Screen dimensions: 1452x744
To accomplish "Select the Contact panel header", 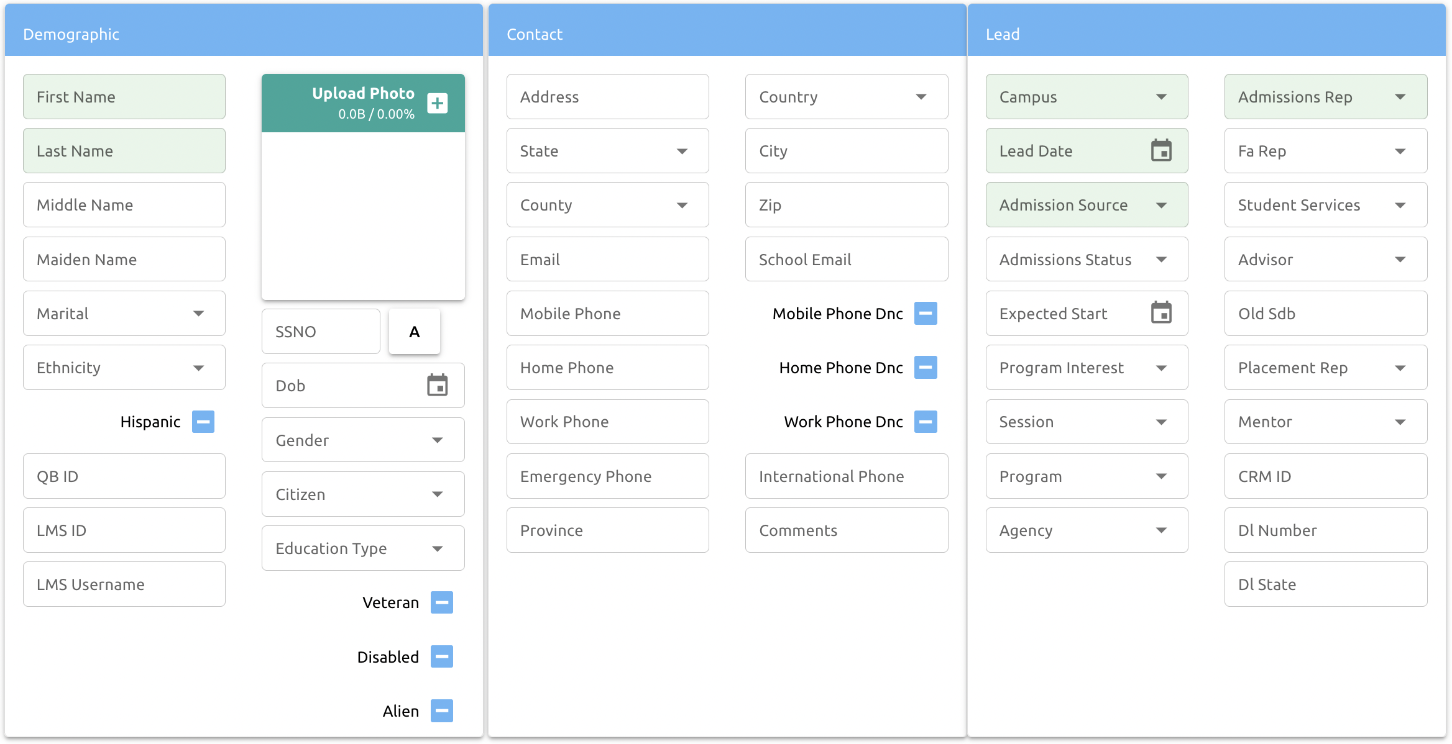I will coord(726,34).
